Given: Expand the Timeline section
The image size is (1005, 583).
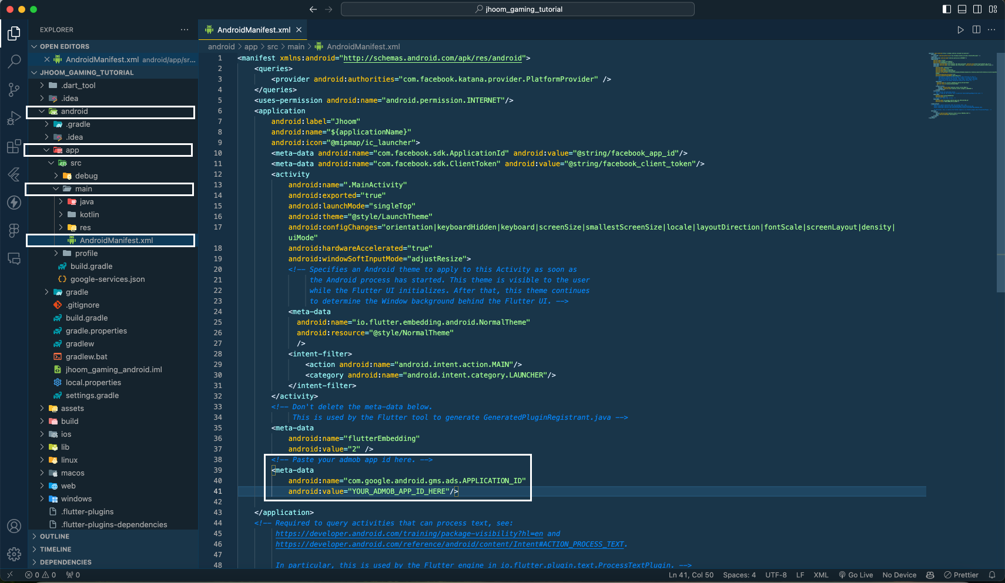Looking at the screenshot, I should click(x=113, y=550).
